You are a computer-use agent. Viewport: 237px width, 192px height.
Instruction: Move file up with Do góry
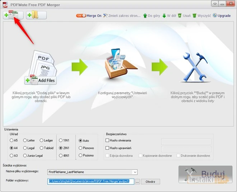tap(152, 16)
